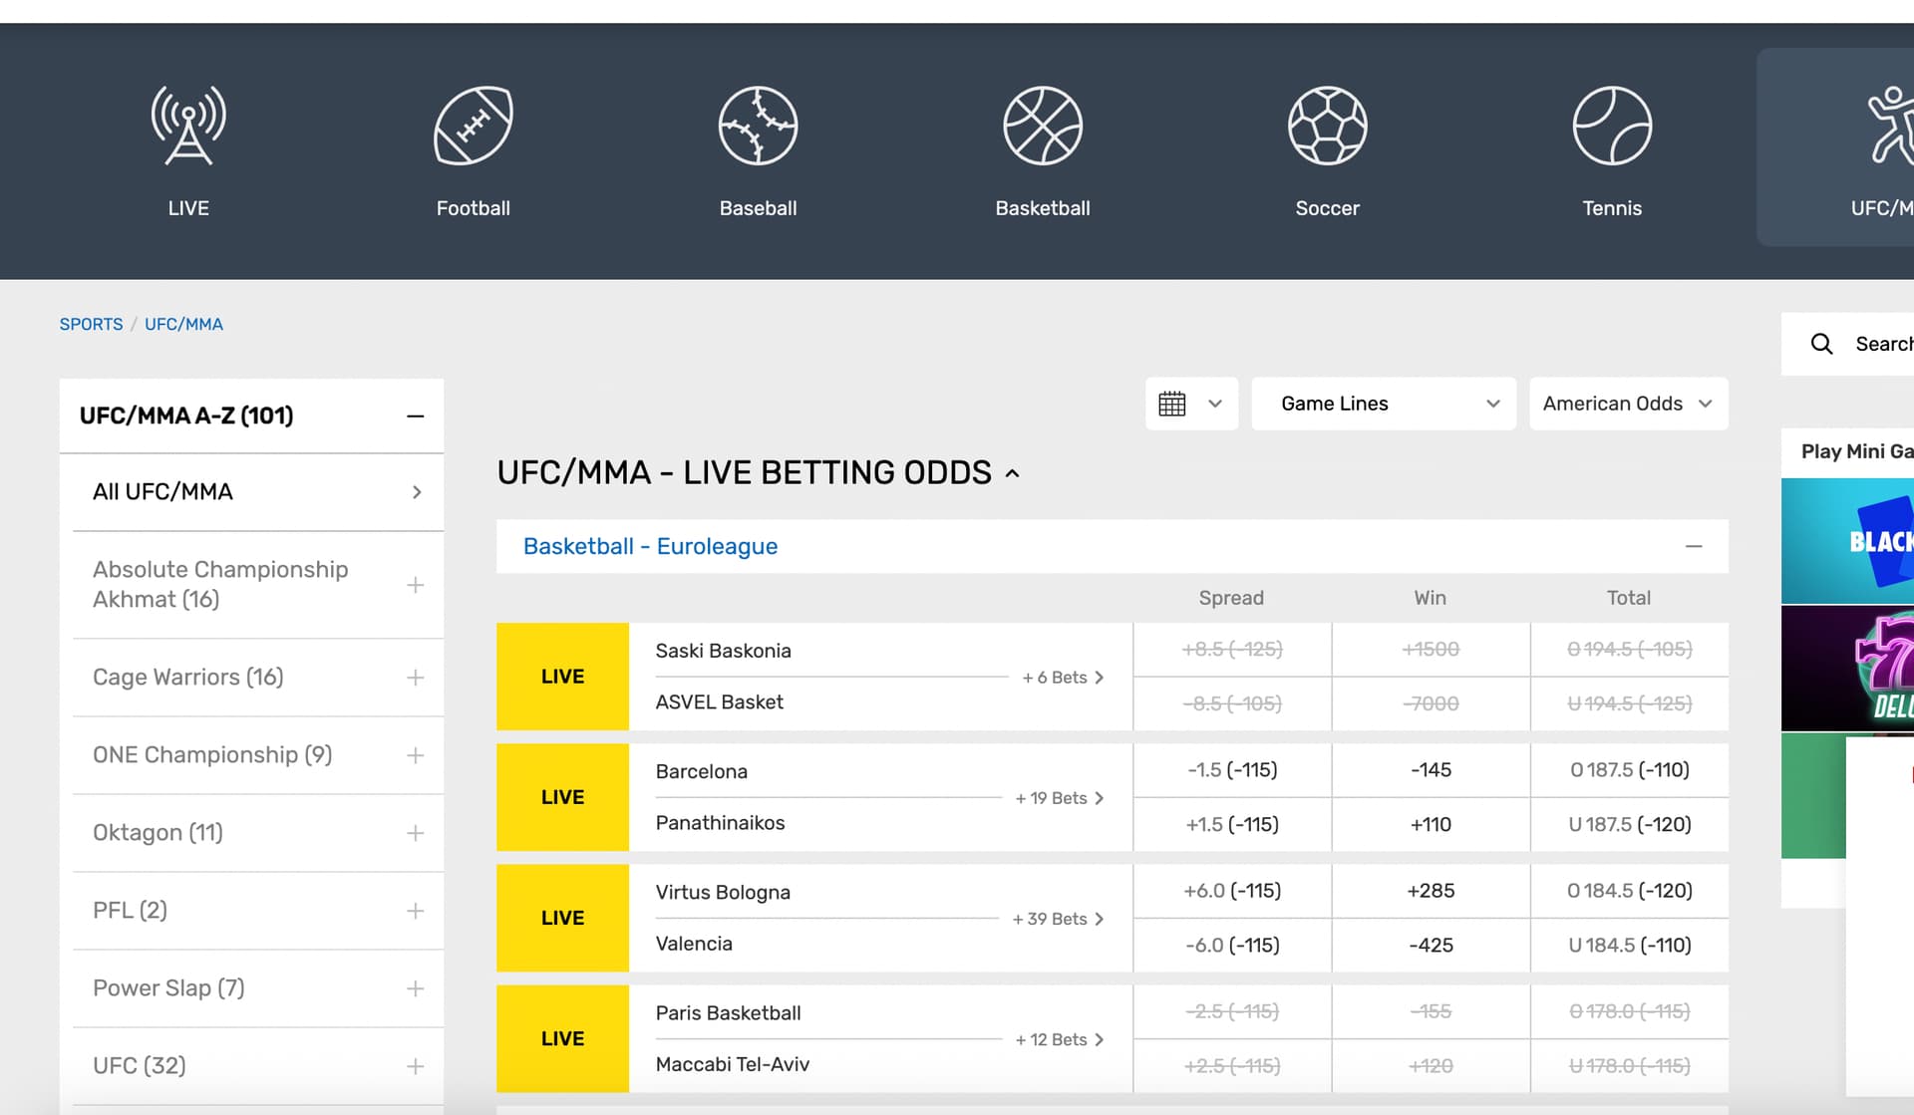Image resolution: width=1914 pixels, height=1115 pixels.
Task: Select Barcelona -145 win odds
Action: [1430, 770]
